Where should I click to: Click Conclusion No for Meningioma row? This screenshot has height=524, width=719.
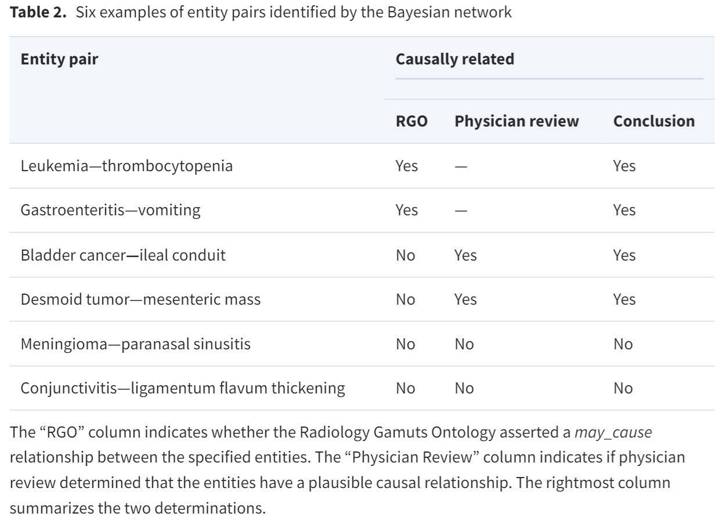(x=623, y=345)
